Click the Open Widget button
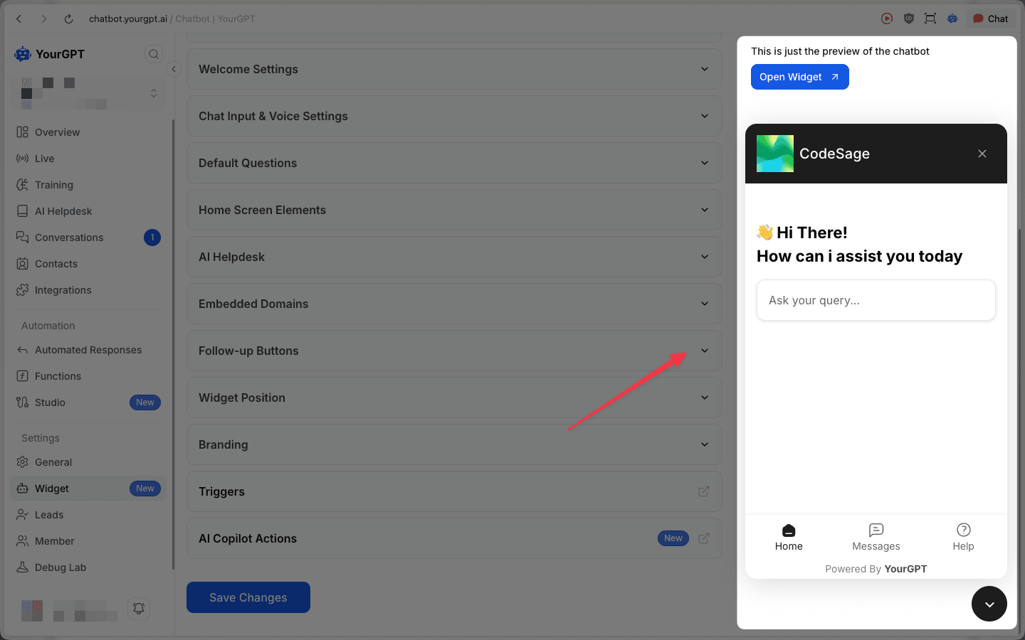The height and width of the screenshot is (640, 1025). 799,77
